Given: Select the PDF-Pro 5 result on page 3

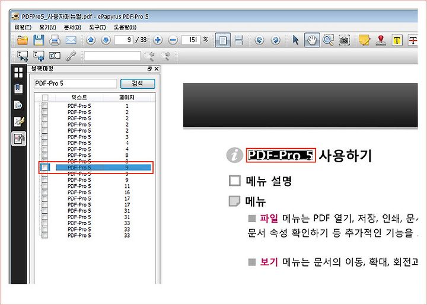Looking at the screenshot, I should click(79, 137).
